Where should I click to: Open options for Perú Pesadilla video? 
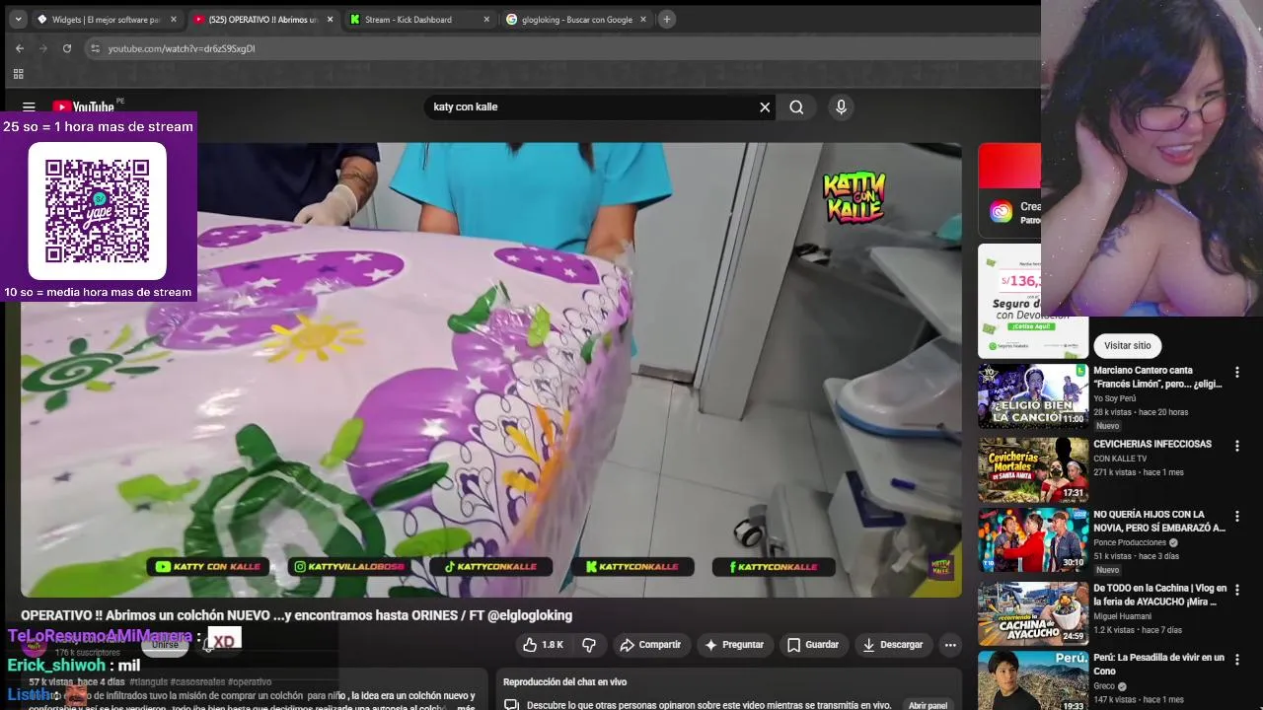(1236, 660)
